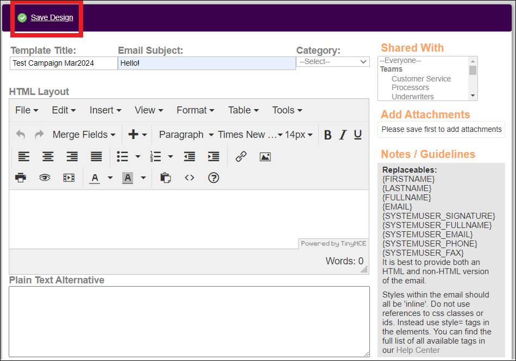Open background color picker arrow
This screenshot has width=516, height=361.
click(x=143, y=178)
